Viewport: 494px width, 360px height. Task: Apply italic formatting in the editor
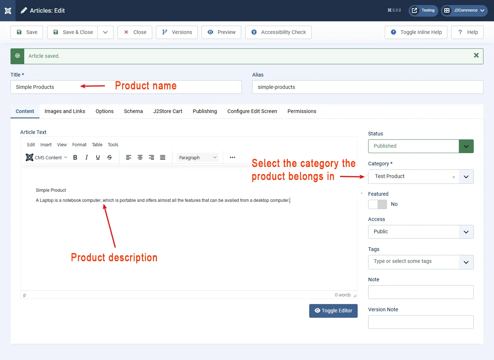(x=86, y=157)
